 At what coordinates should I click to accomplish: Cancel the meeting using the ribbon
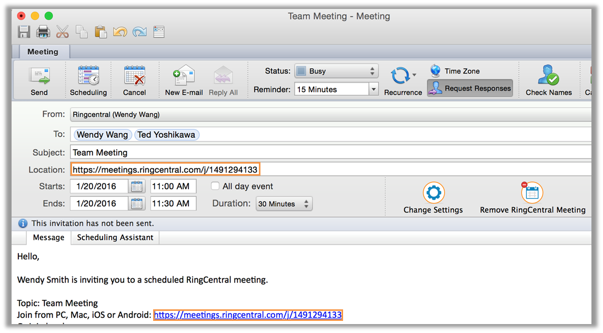(134, 80)
